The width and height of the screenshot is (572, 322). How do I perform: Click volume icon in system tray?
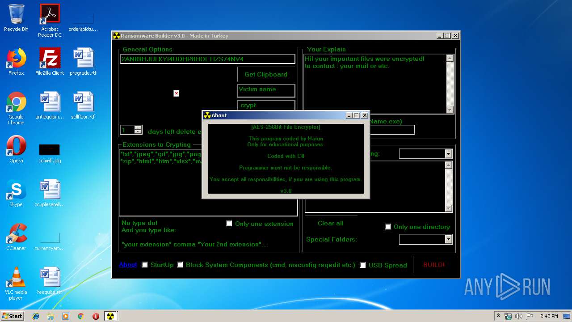click(x=518, y=316)
